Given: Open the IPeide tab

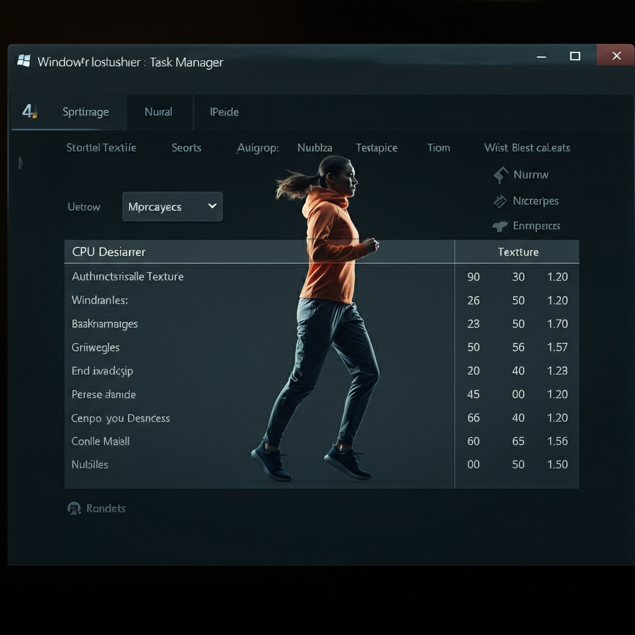Looking at the screenshot, I should click(x=224, y=112).
